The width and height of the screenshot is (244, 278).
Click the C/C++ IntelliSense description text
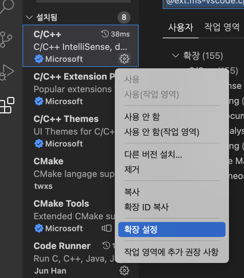click(80, 47)
